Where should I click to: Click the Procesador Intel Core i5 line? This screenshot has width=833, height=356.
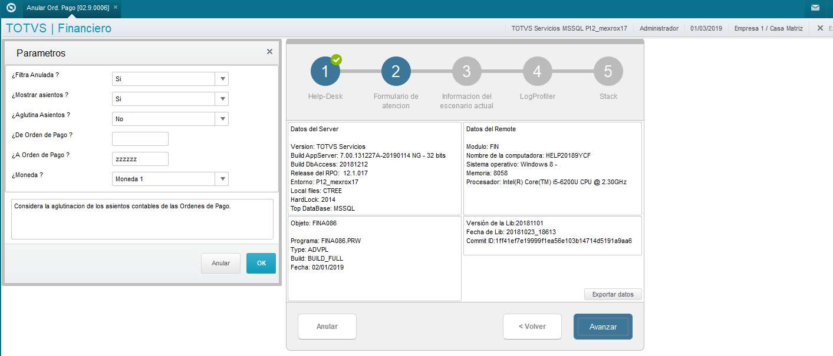click(x=546, y=182)
